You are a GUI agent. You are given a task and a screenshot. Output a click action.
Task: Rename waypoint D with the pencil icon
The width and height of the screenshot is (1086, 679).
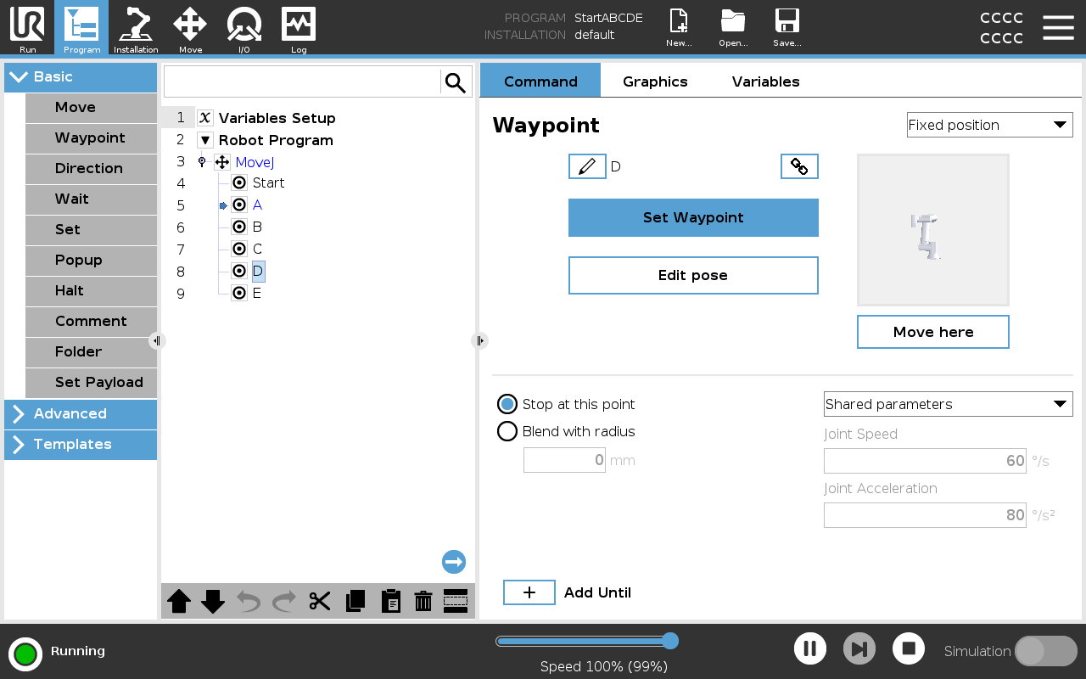[587, 166]
